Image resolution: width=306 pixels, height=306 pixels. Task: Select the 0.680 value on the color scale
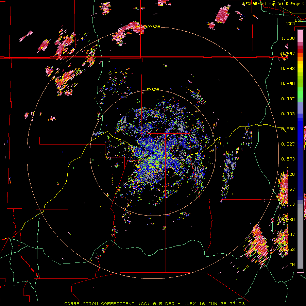pyautogui.click(x=288, y=129)
